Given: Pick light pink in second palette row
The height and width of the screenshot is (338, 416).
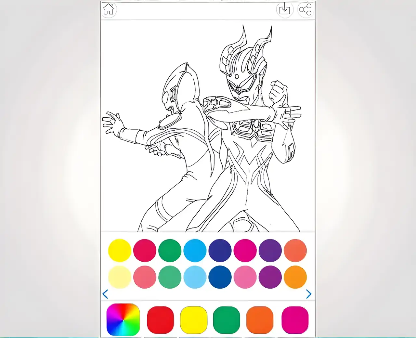Looking at the screenshot, I should (x=245, y=277).
